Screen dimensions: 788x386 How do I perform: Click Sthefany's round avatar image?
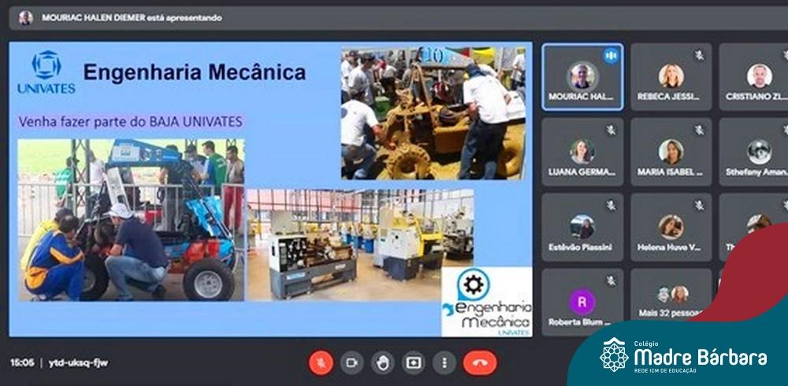point(759,151)
